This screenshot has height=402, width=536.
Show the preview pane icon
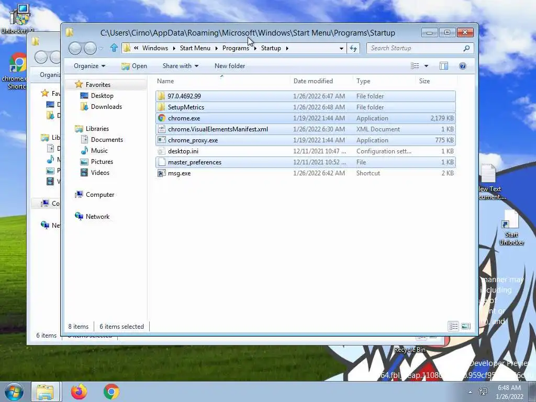(x=444, y=66)
